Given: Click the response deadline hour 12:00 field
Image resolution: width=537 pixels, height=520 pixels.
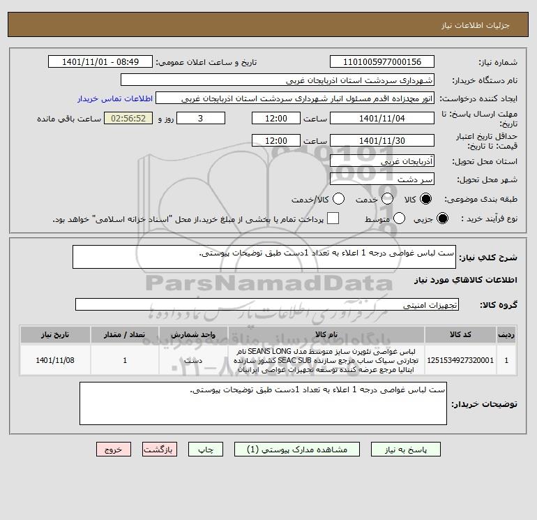Looking at the screenshot, I should [x=276, y=118].
